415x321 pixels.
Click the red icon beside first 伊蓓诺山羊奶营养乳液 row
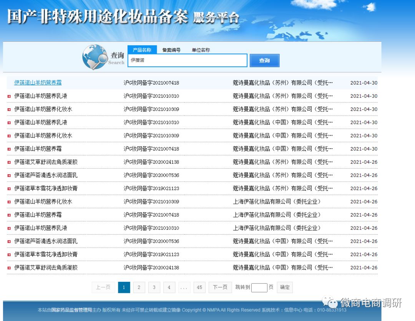tap(9, 96)
